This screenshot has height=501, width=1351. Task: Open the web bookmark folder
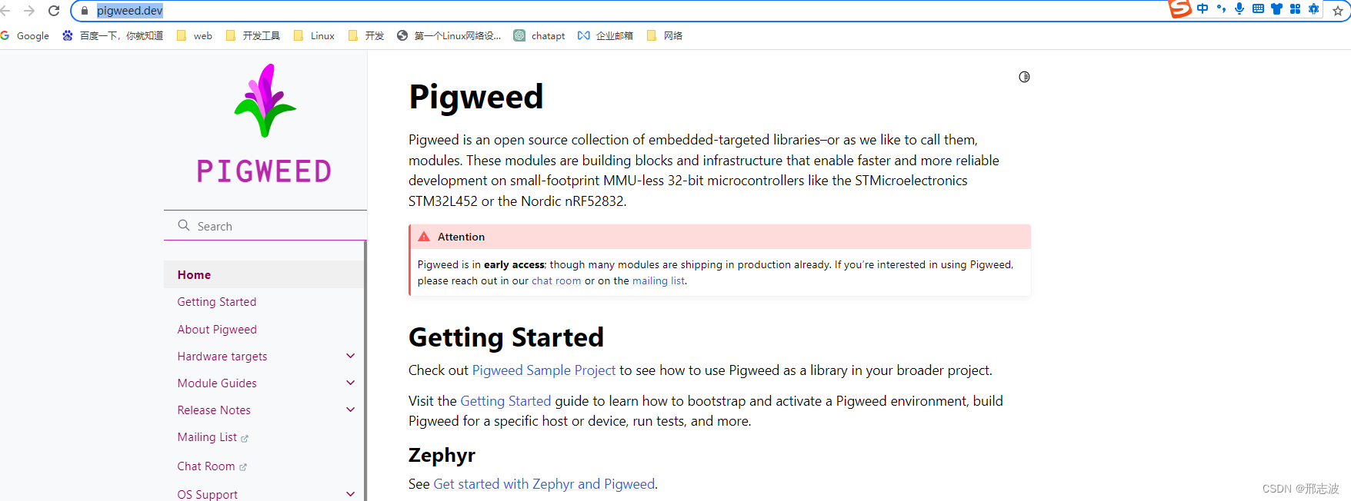point(195,35)
